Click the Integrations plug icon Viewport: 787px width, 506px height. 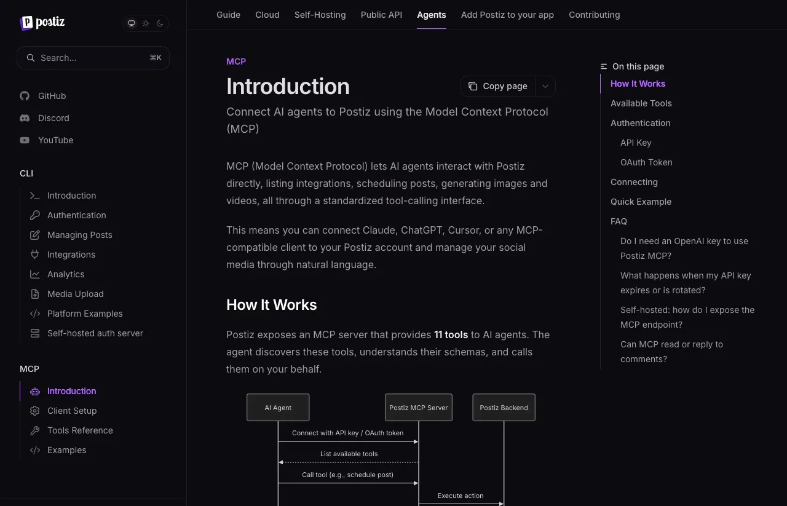click(x=35, y=255)
